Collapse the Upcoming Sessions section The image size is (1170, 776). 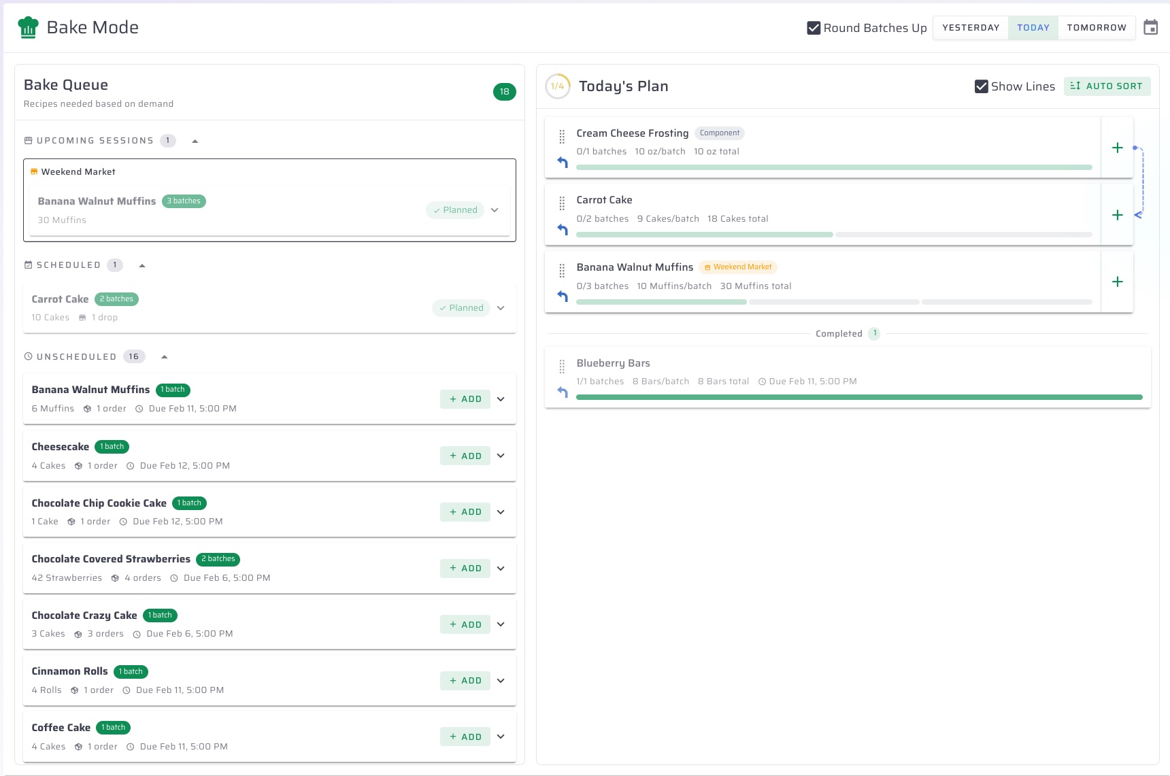(195, 141)
